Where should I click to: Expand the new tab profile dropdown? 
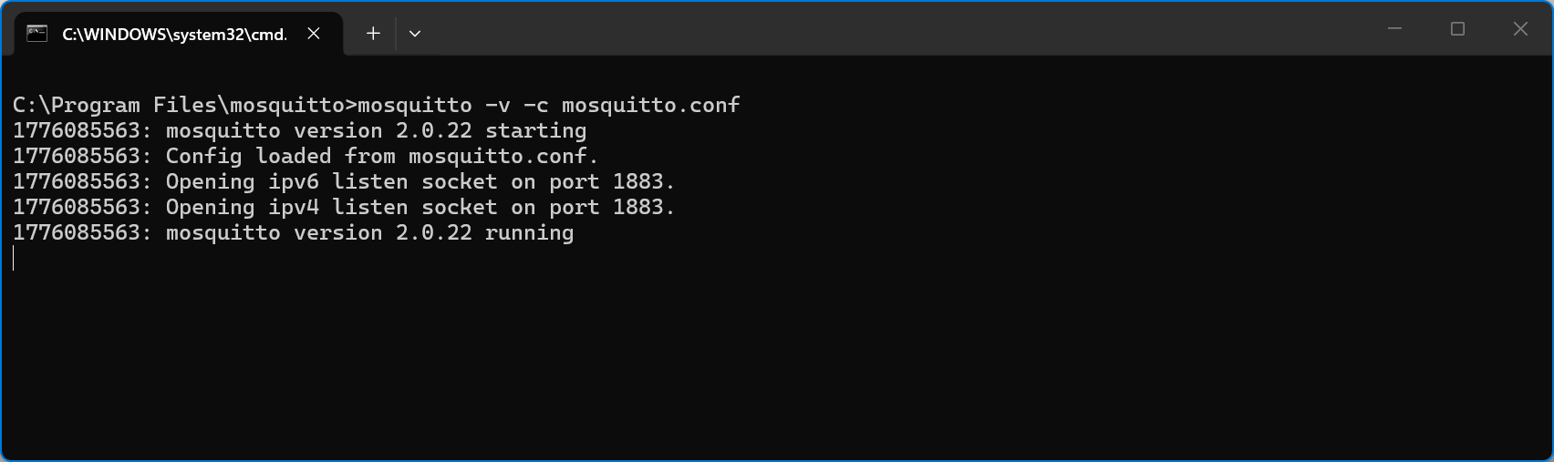415,34
